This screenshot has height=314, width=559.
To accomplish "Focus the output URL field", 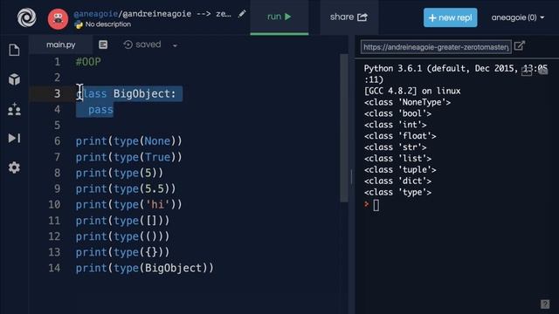I will pos(436,47).
